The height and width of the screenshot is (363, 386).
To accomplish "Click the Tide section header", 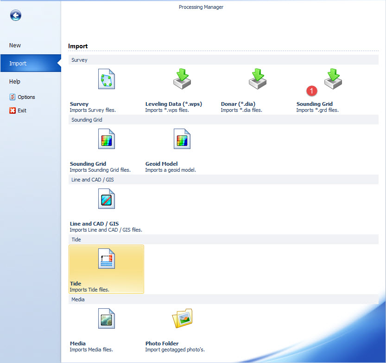I will pyautogui.click(x=76, y=240).
